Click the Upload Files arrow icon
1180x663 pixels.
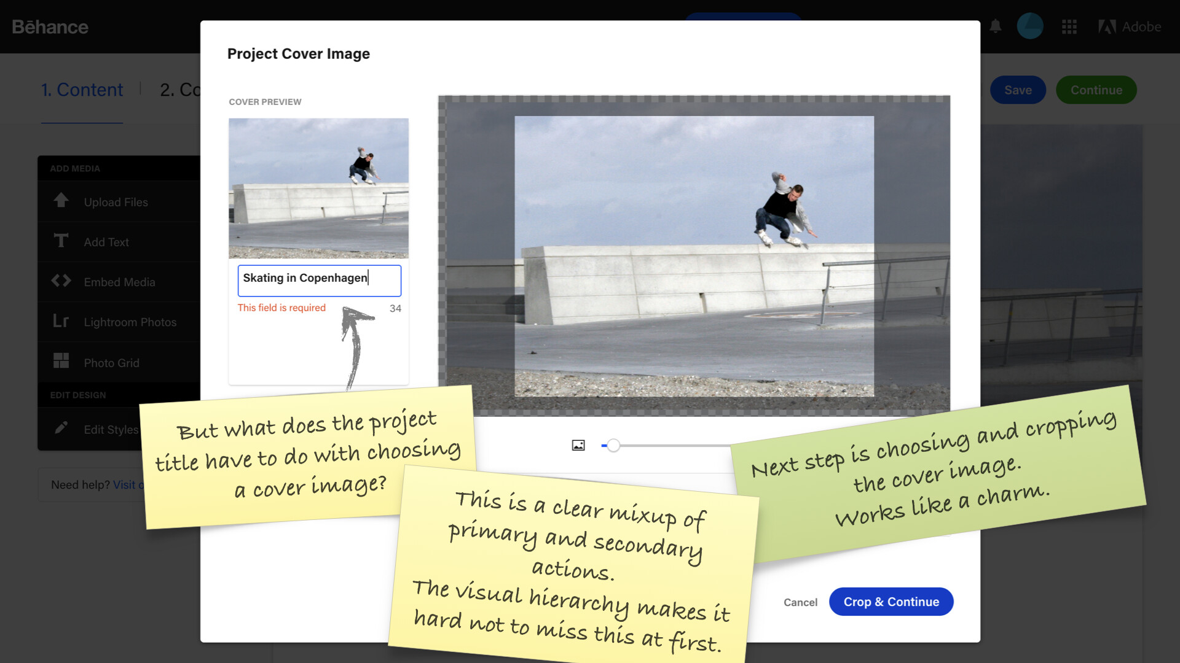pos(61,201)
